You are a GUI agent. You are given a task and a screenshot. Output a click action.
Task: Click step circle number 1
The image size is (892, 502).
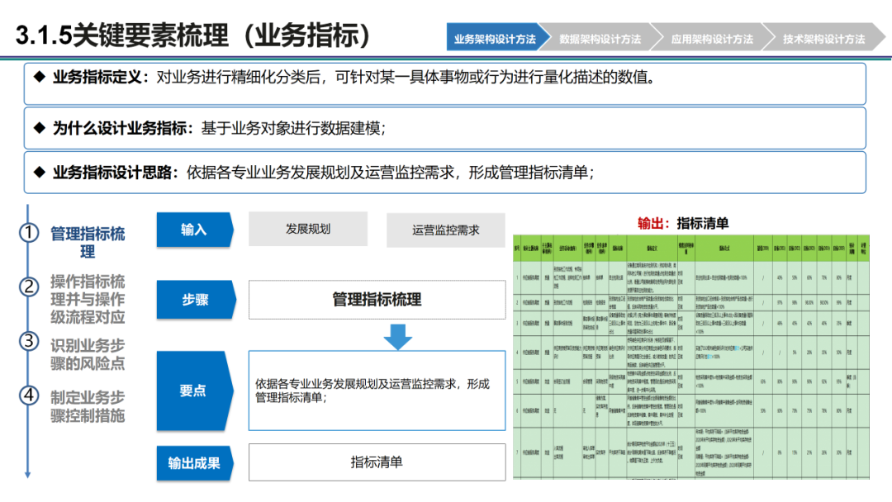28,233
